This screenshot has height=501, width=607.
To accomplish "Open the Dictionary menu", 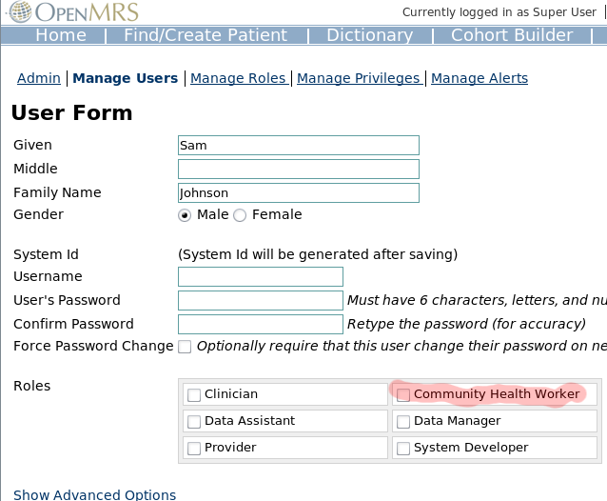I will coord(370,35).
